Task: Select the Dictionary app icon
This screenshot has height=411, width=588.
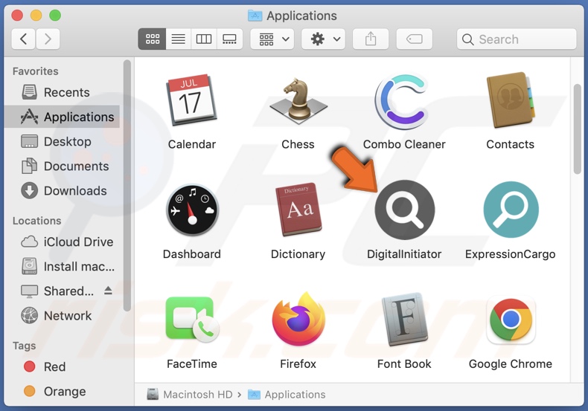Action: [298, 210]
